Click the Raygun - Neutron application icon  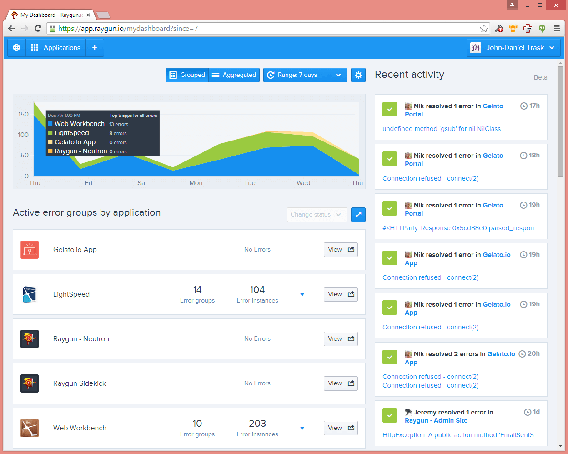pyautogui.click(x=30, y=339)
